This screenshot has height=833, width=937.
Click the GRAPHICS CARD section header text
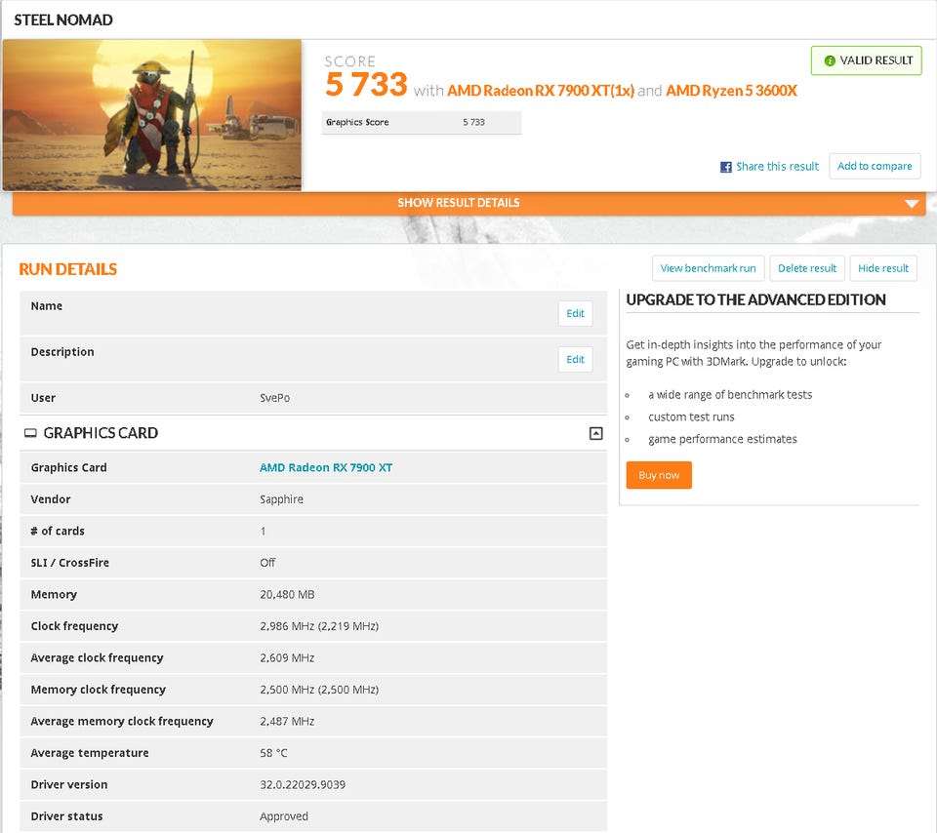[x=101, y=433]
